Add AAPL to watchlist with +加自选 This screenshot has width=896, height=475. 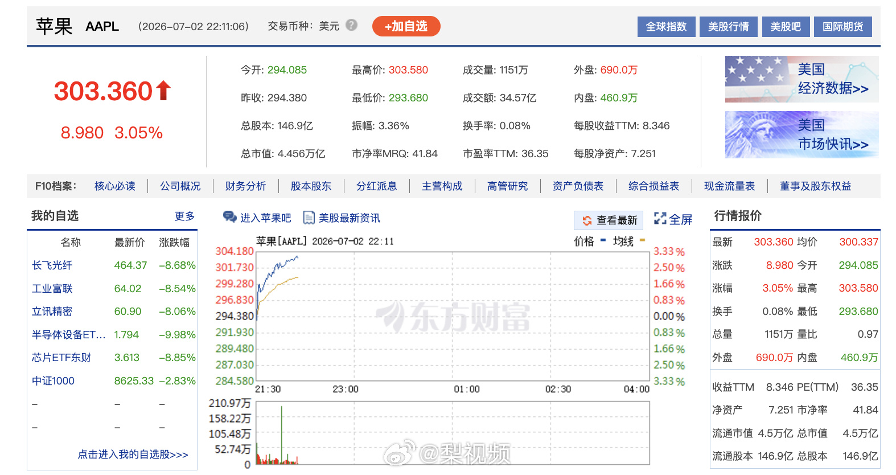coord(406,26)
